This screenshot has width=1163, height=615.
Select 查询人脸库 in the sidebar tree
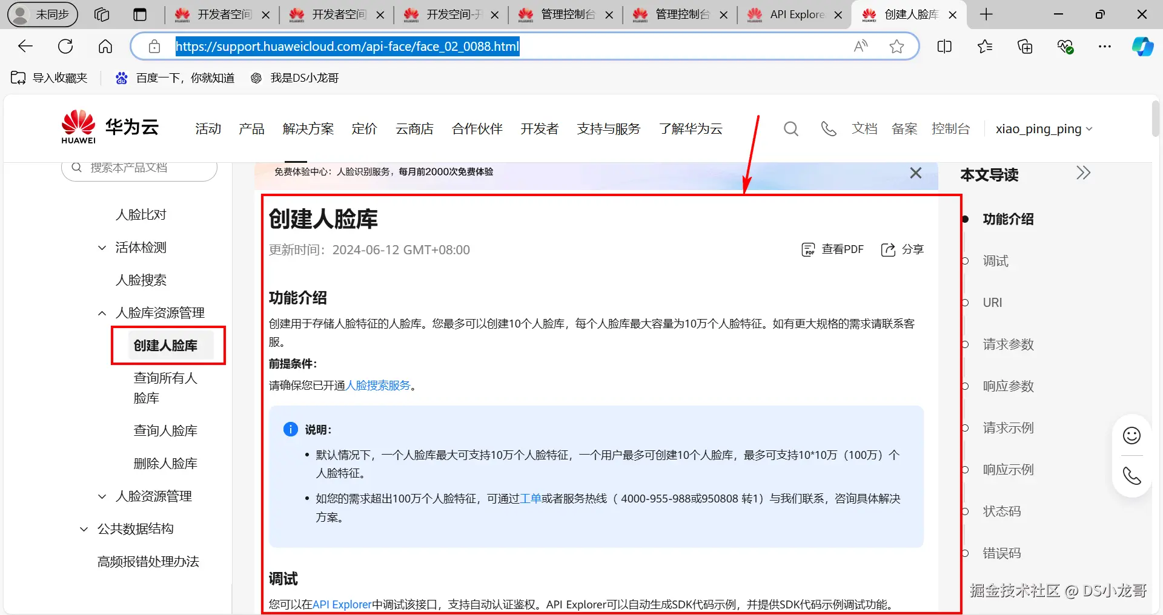(x=165, y=431)
